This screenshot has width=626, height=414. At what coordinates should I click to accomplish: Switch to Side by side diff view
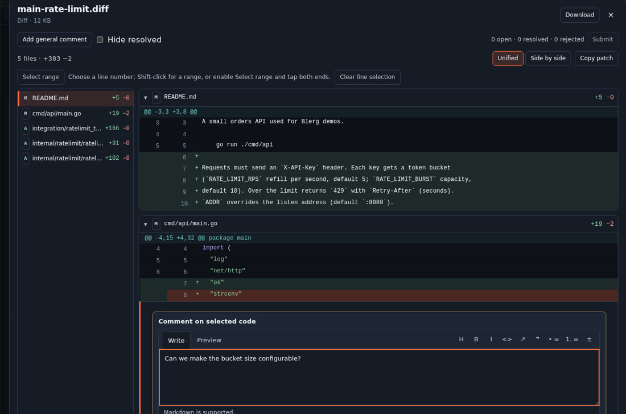point(547,58)
